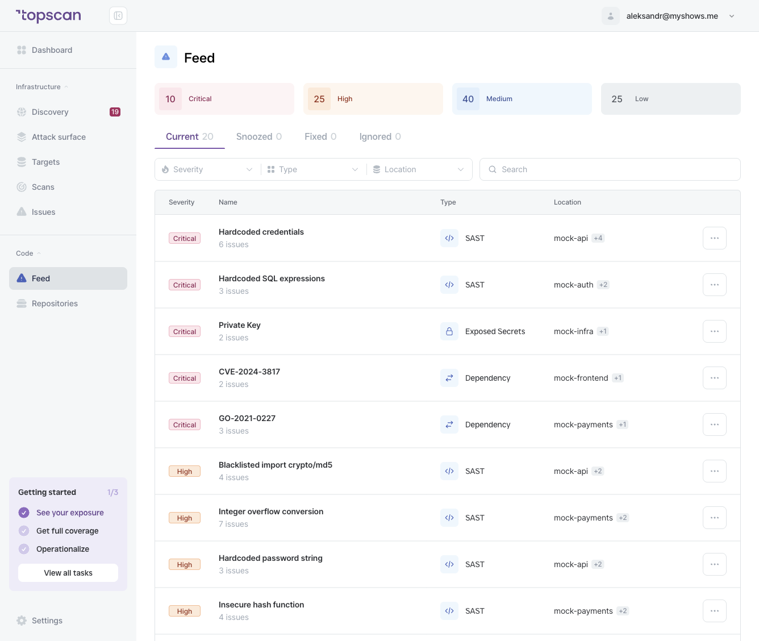Click the SAST icon in the Insecure hash function row
This screenshot has width=759, height=641.
(449, 611)
